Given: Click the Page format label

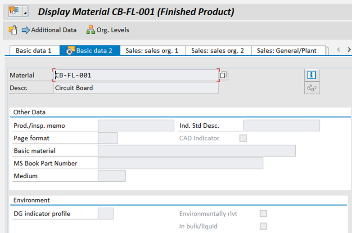Looking at the screenshot, I should click(32, 138).
